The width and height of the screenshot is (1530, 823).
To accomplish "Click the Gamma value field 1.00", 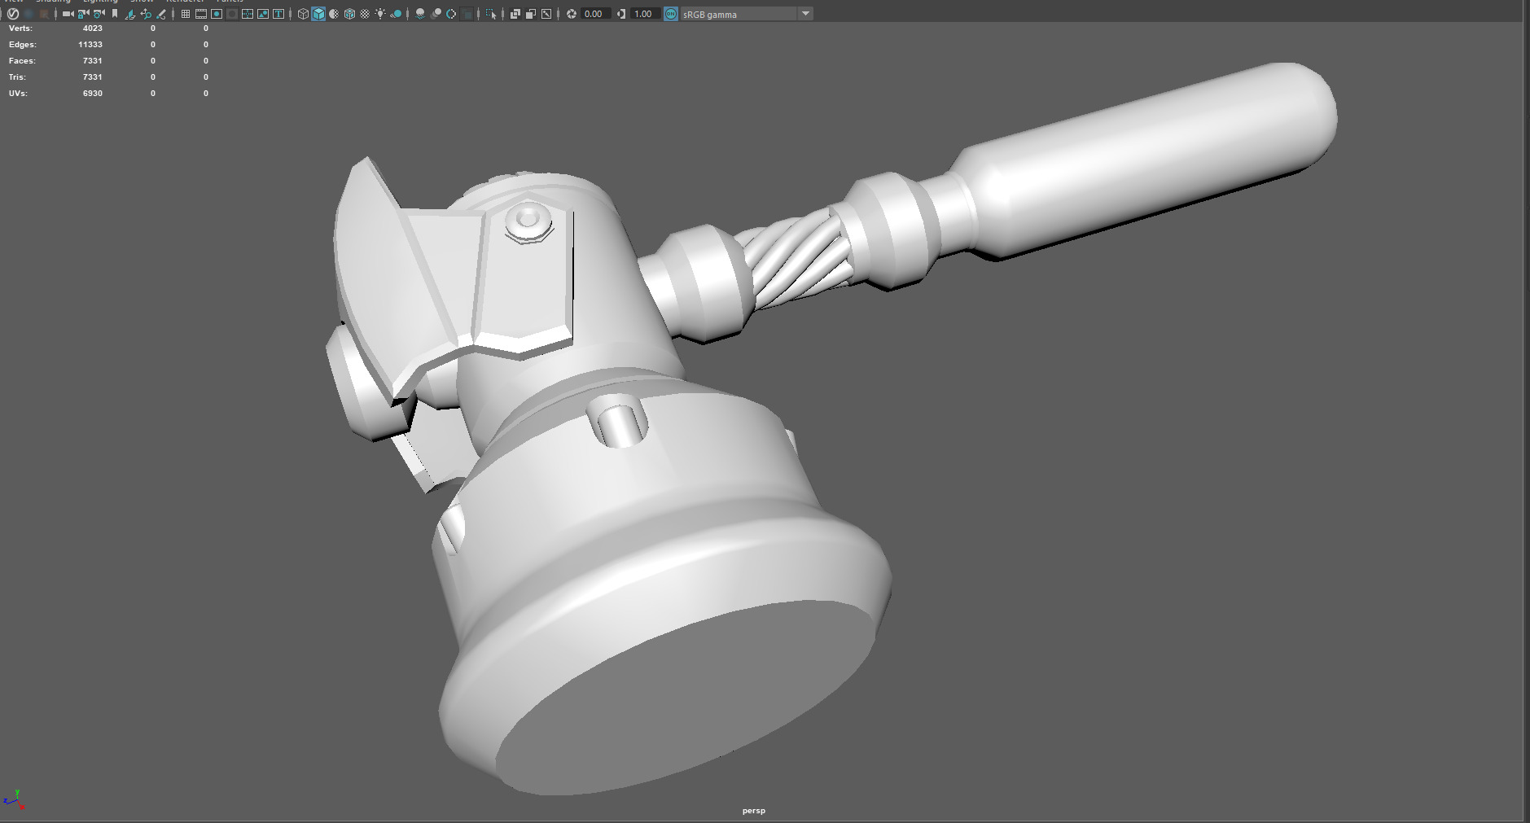I will pyautogui.click(x=645, y=14).
